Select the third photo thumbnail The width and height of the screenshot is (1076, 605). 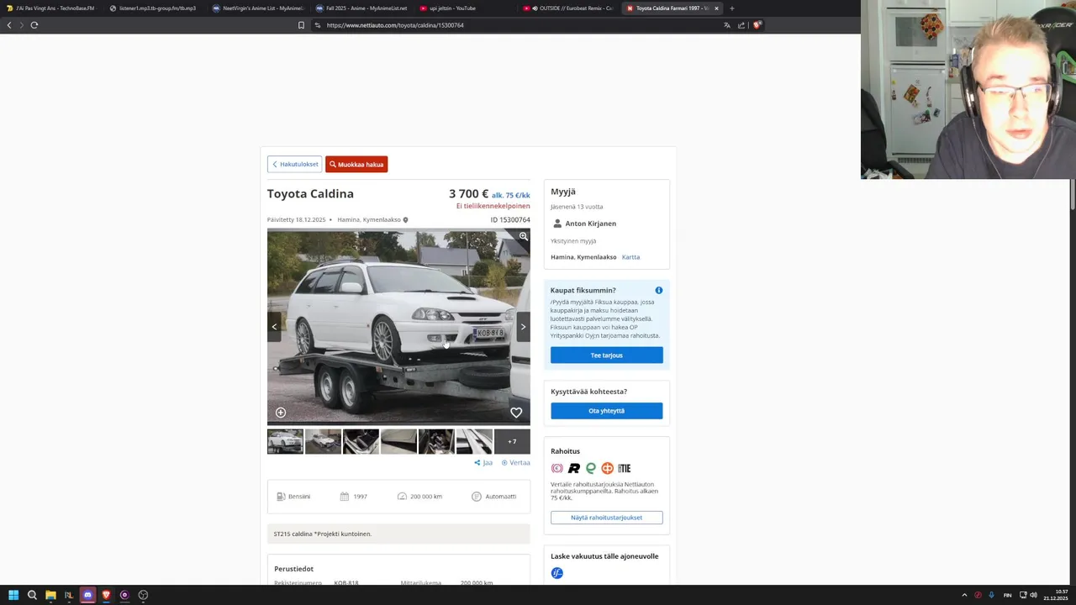(361, 441)
